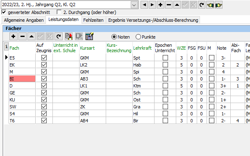Remove subject with Fächer minus icon
The image size is (250, 156).
[23, 37]
